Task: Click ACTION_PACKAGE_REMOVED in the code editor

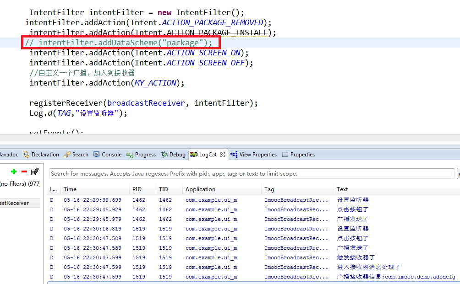Action: tap(213, 22)
